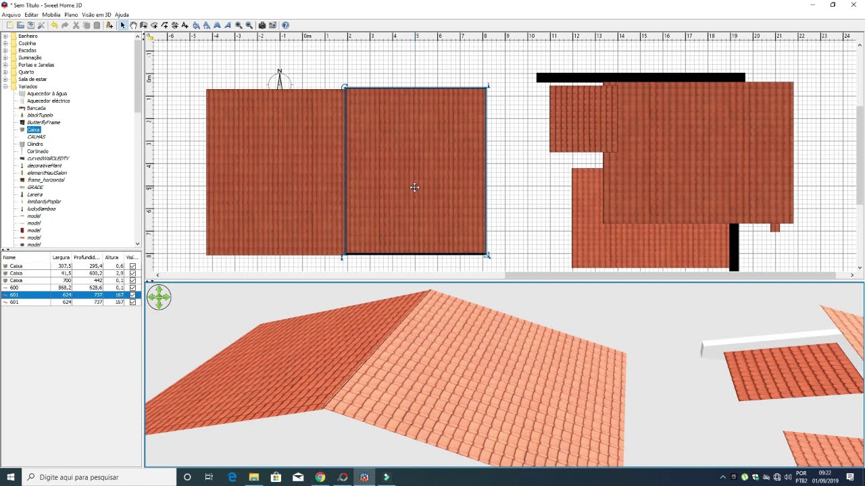The height and width of the screenshot is (486, 865).
Task: Click the plan vertical scrollbar thumb
Action: click(x=860, y=155)
